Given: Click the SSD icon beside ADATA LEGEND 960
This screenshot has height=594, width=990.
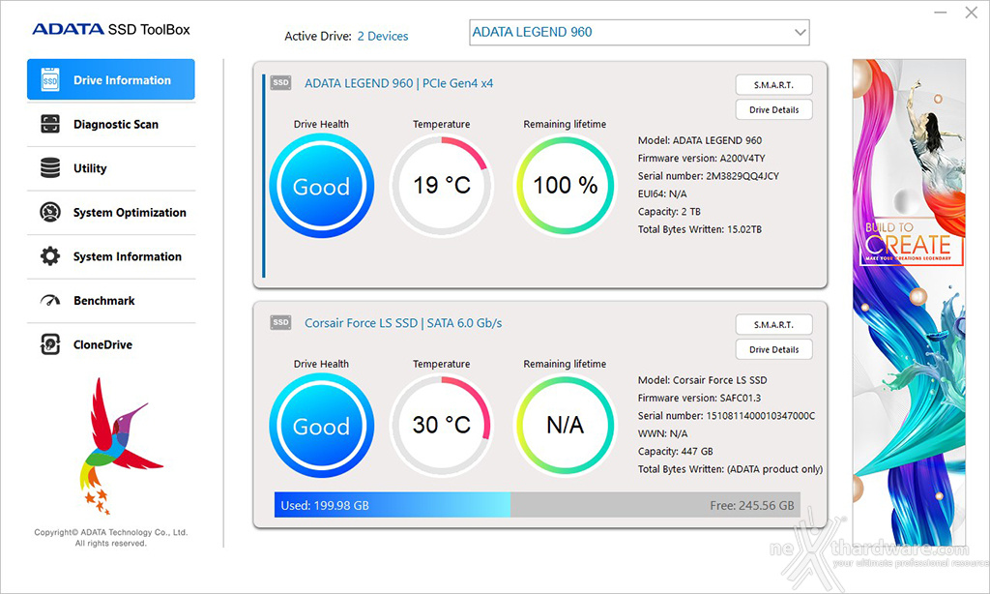Looking at the screenshot, I should pos(281,83).
